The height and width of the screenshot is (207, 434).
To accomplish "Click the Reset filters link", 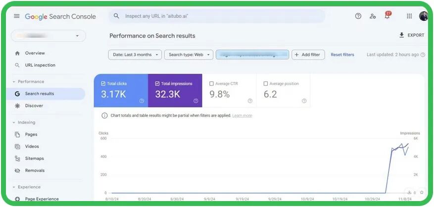I will click(x=342, y=55).
